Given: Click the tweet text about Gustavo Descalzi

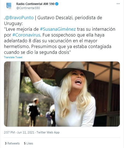Looking at the screenshot, I should tap(59, 35).
